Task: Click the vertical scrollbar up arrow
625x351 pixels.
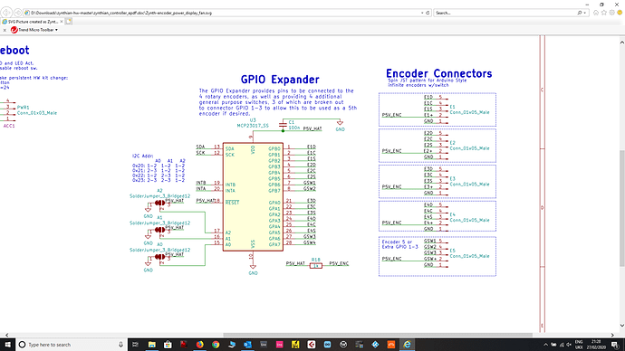Action: 621,43
